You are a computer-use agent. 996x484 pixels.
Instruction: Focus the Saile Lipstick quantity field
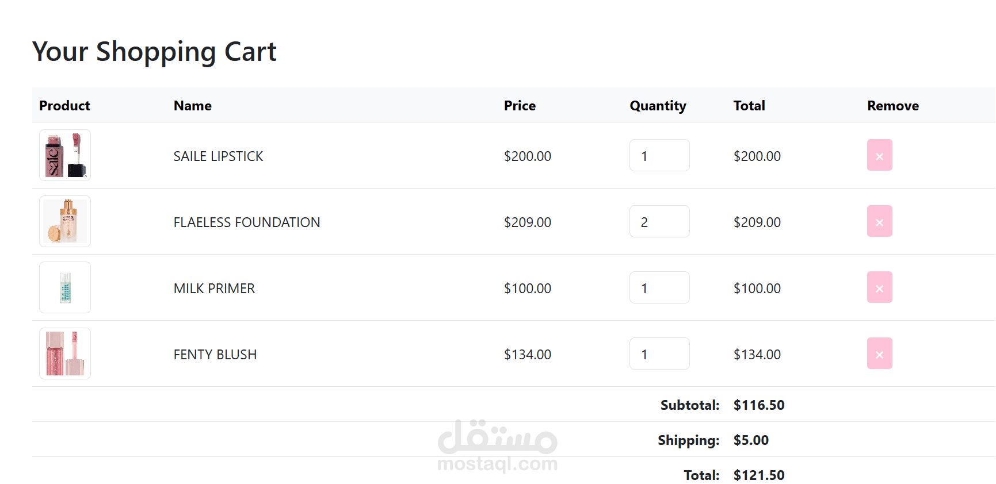pyautogui.click(x=659, y=155)
